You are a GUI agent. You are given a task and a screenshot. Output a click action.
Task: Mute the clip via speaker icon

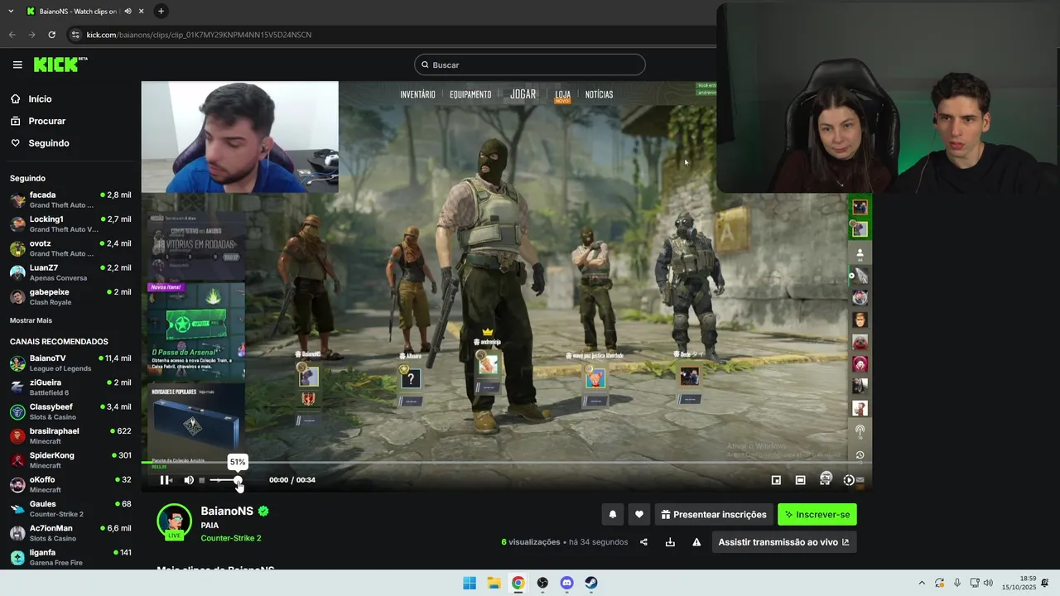(189, 480)
